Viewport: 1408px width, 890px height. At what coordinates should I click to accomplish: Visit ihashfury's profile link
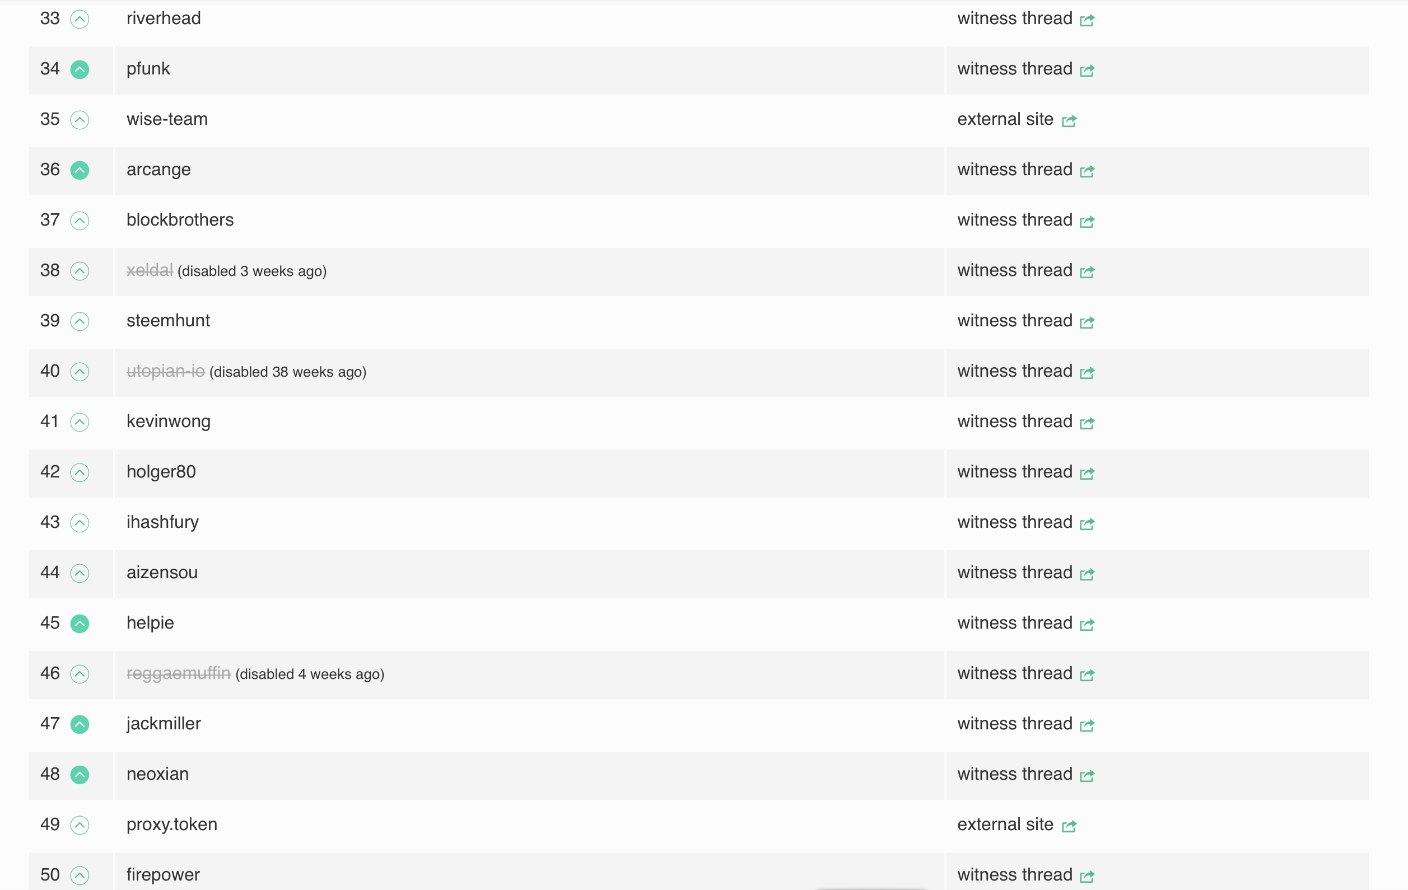tap(162, 522)
